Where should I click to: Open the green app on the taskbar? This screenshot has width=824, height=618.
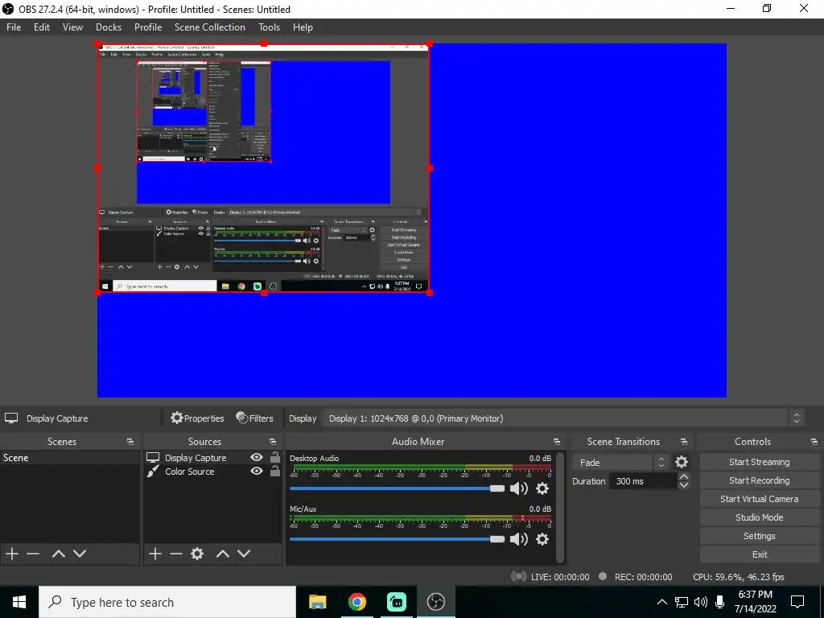click(x=396, y=602)
